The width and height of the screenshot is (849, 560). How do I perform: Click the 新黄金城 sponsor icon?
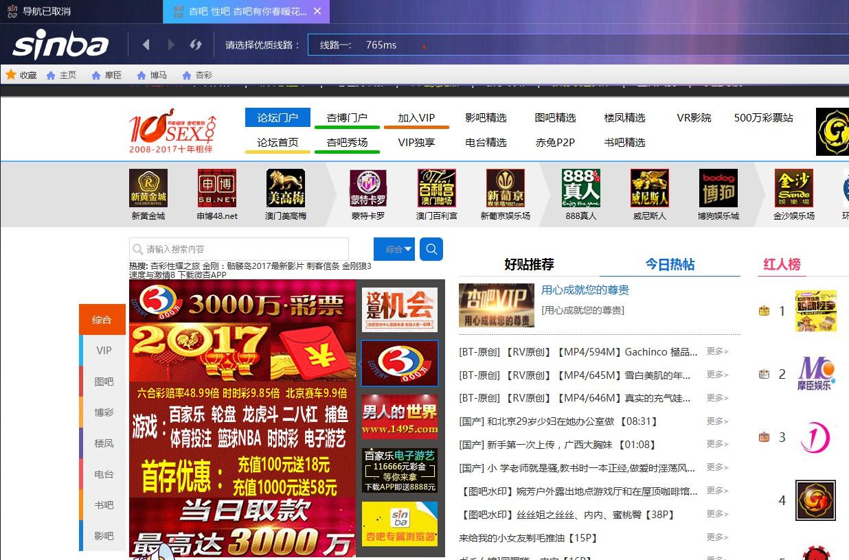[148, 188]
